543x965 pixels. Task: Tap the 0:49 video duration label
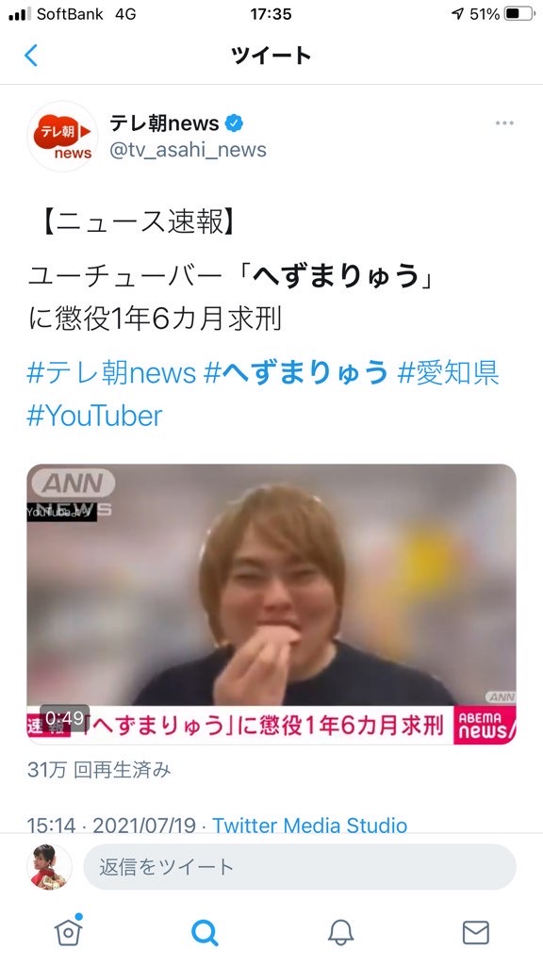click(65, 717)
